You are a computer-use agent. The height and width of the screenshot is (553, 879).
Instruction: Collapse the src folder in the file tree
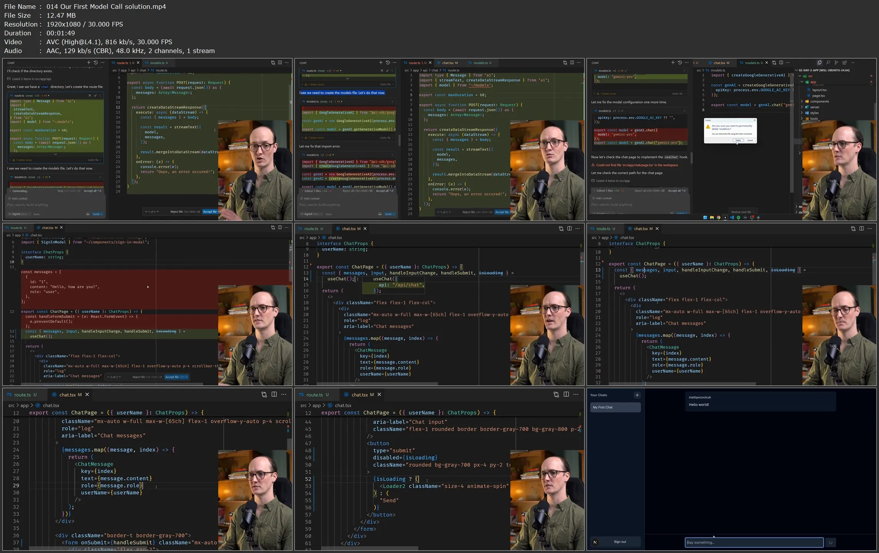[800, 76]
